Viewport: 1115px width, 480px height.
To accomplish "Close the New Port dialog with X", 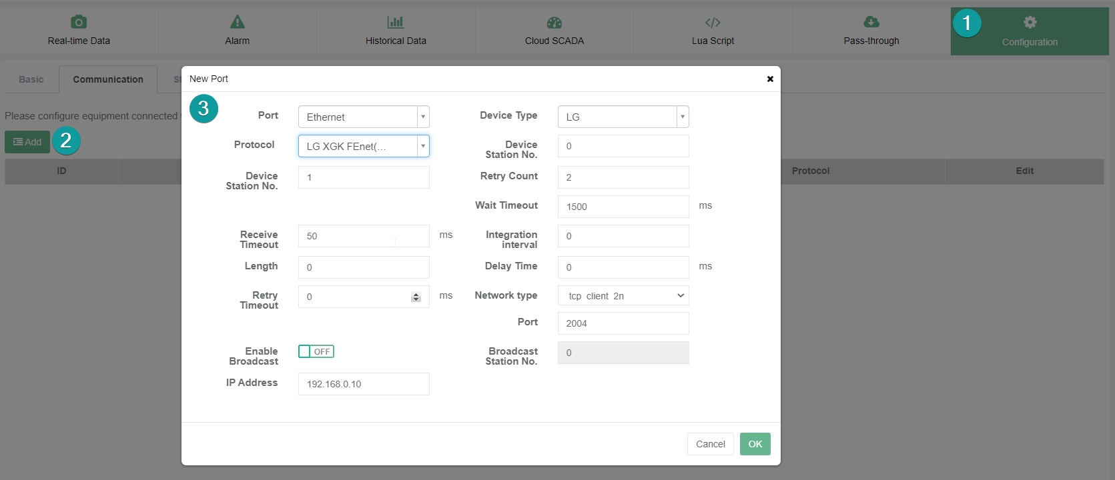I will click(770, 79).
